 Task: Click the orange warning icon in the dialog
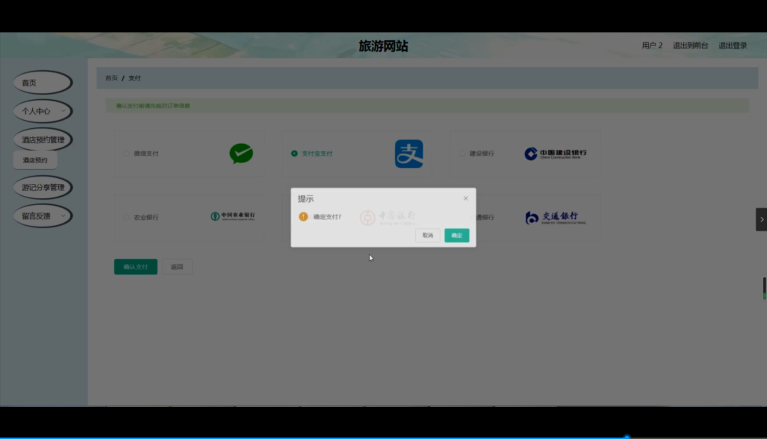303,217
